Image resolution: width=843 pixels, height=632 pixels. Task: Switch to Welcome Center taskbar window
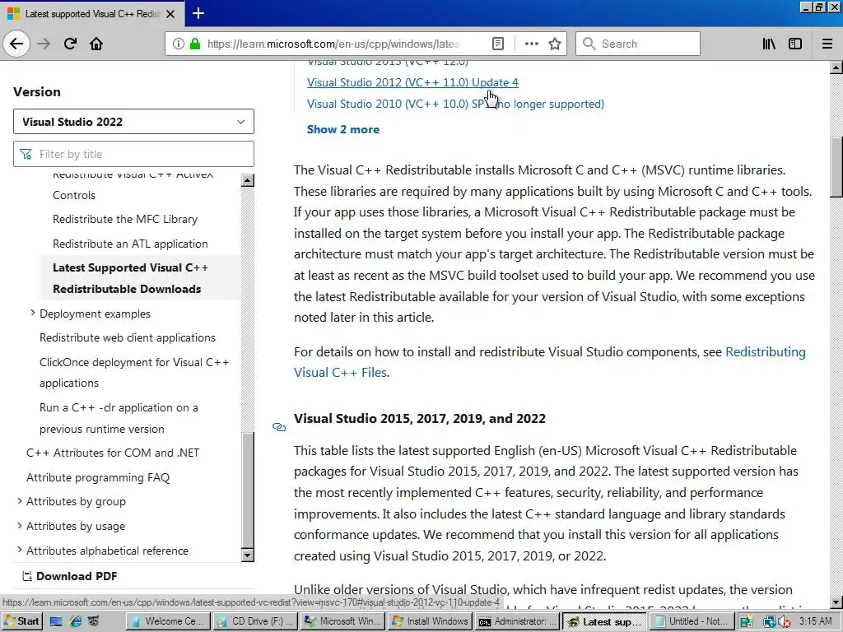(167, 621)
